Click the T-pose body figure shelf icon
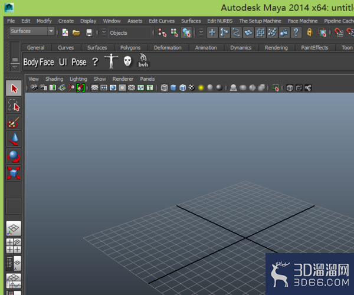This screenshot has height=295, width=354. [x=111, y=61]
